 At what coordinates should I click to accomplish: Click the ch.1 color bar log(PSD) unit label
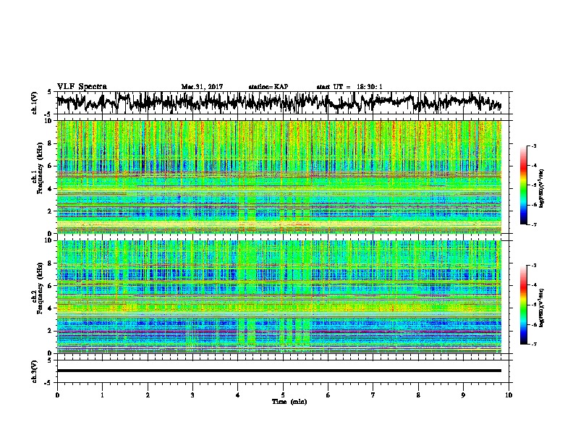tap(542, 189)
